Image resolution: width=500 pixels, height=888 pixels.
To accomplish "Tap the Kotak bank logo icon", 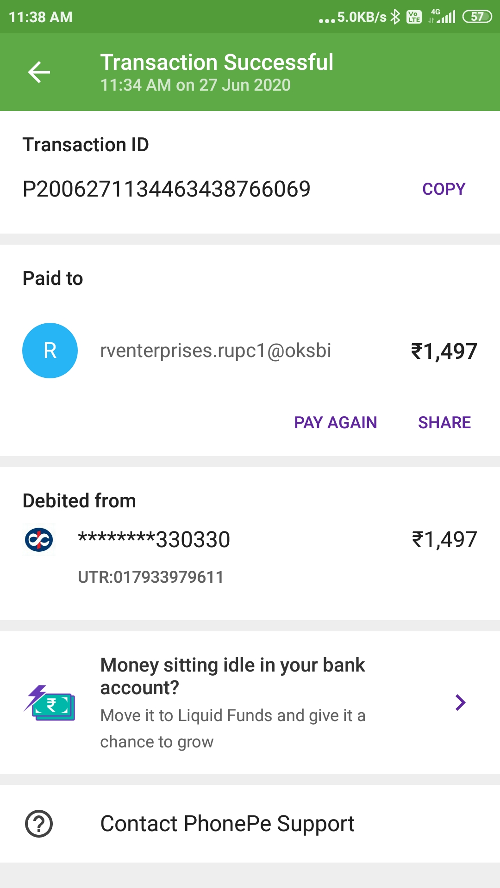I will coord(39,540).
